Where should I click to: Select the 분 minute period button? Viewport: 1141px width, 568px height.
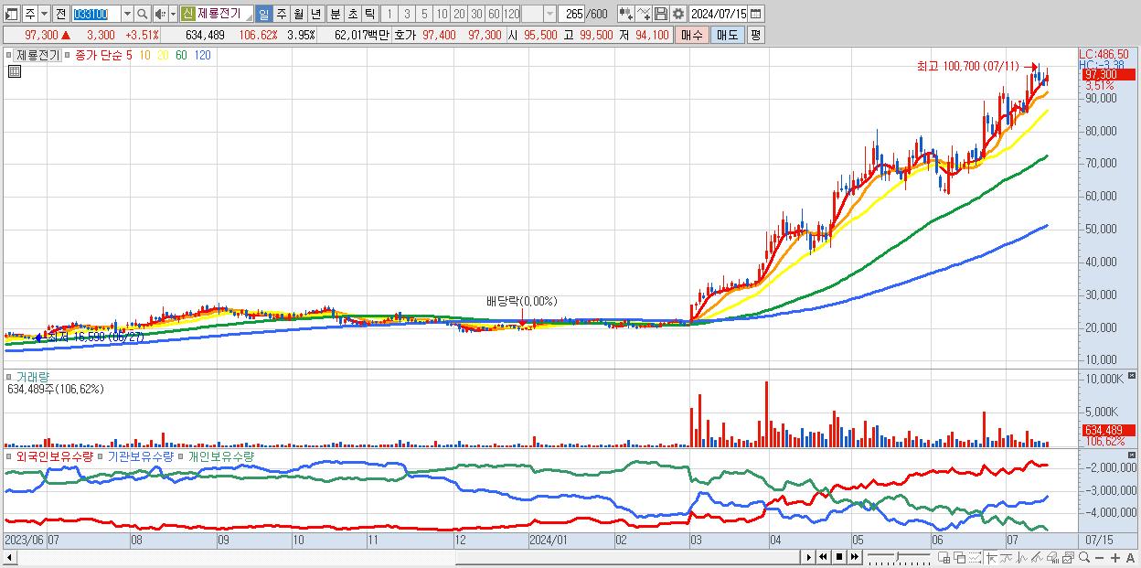pos(334,14)
